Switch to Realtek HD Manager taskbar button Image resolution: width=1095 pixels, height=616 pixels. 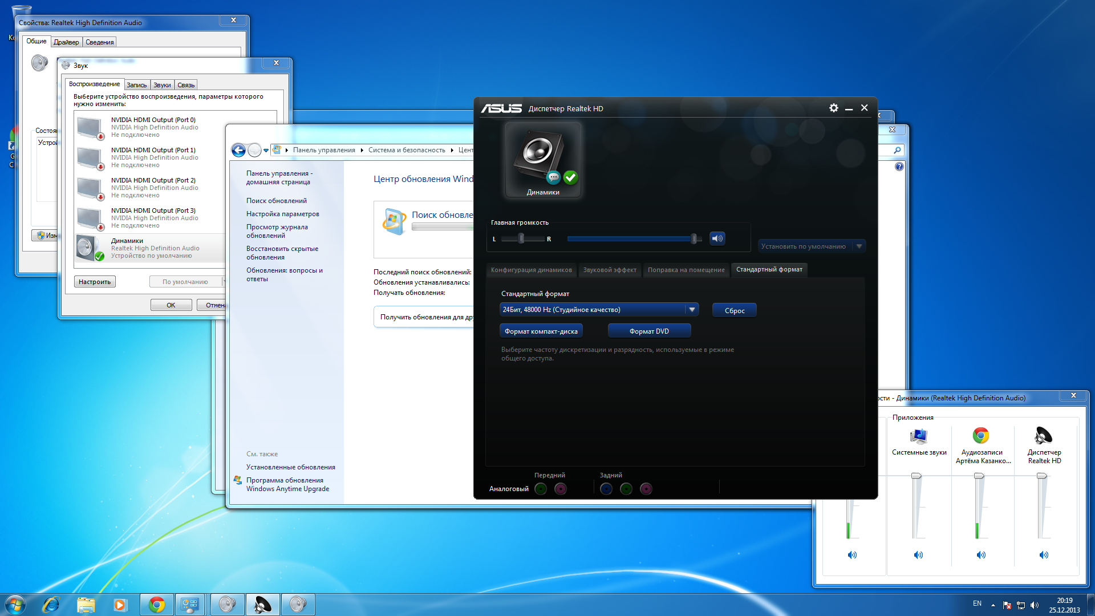[262, 605]
